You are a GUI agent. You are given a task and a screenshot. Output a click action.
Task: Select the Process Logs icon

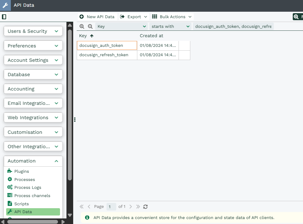10,187
